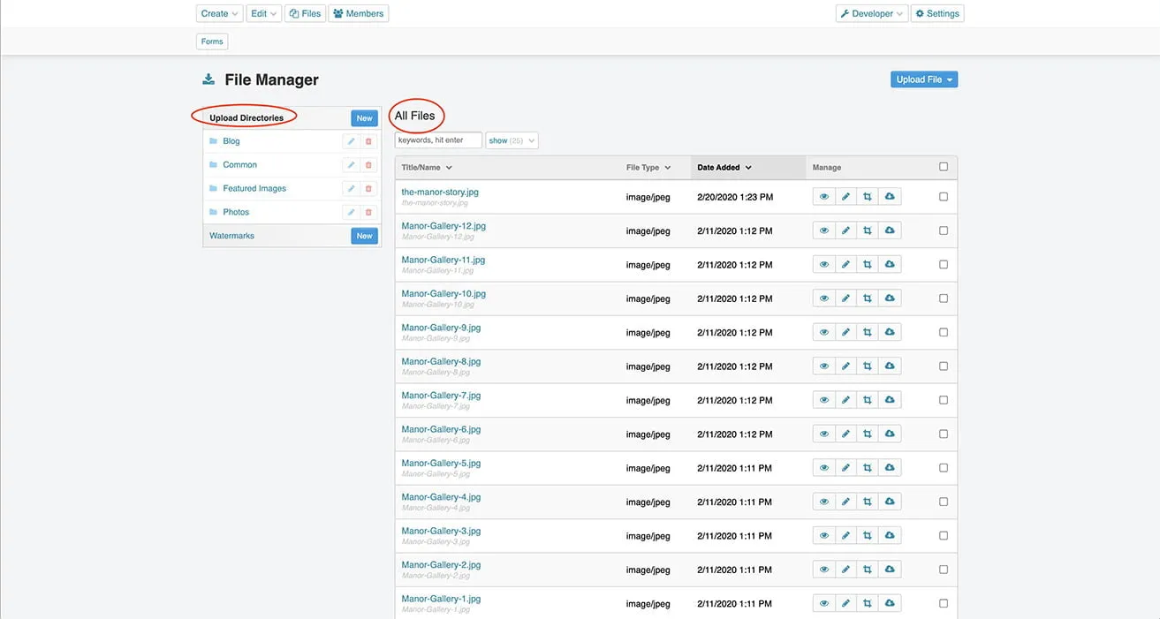The height and width of the screenshot is (619, 1160).
Task: Download Manor-Gallery-1.jpg with cloud icon
Action: (x=890, y=604)
